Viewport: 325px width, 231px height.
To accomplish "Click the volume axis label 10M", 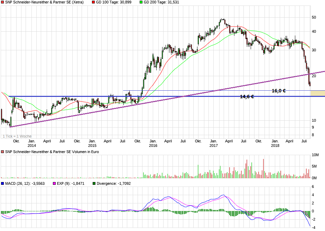I will tap(315, 155).
